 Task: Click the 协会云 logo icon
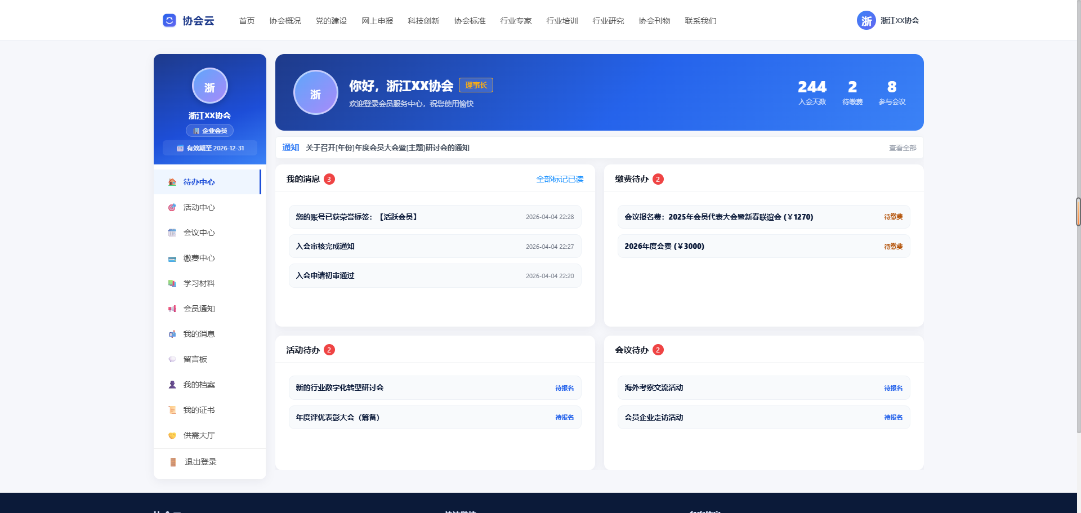169,20
